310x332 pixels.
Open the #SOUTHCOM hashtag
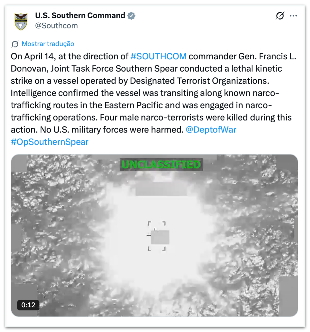coord(158,56)
